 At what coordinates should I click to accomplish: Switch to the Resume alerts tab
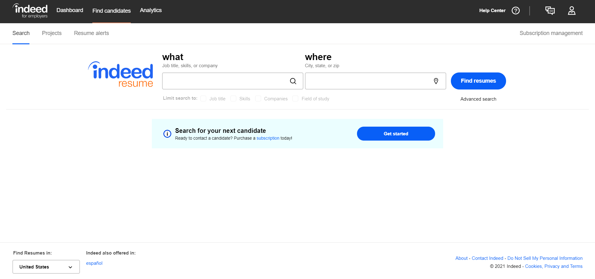91,33
